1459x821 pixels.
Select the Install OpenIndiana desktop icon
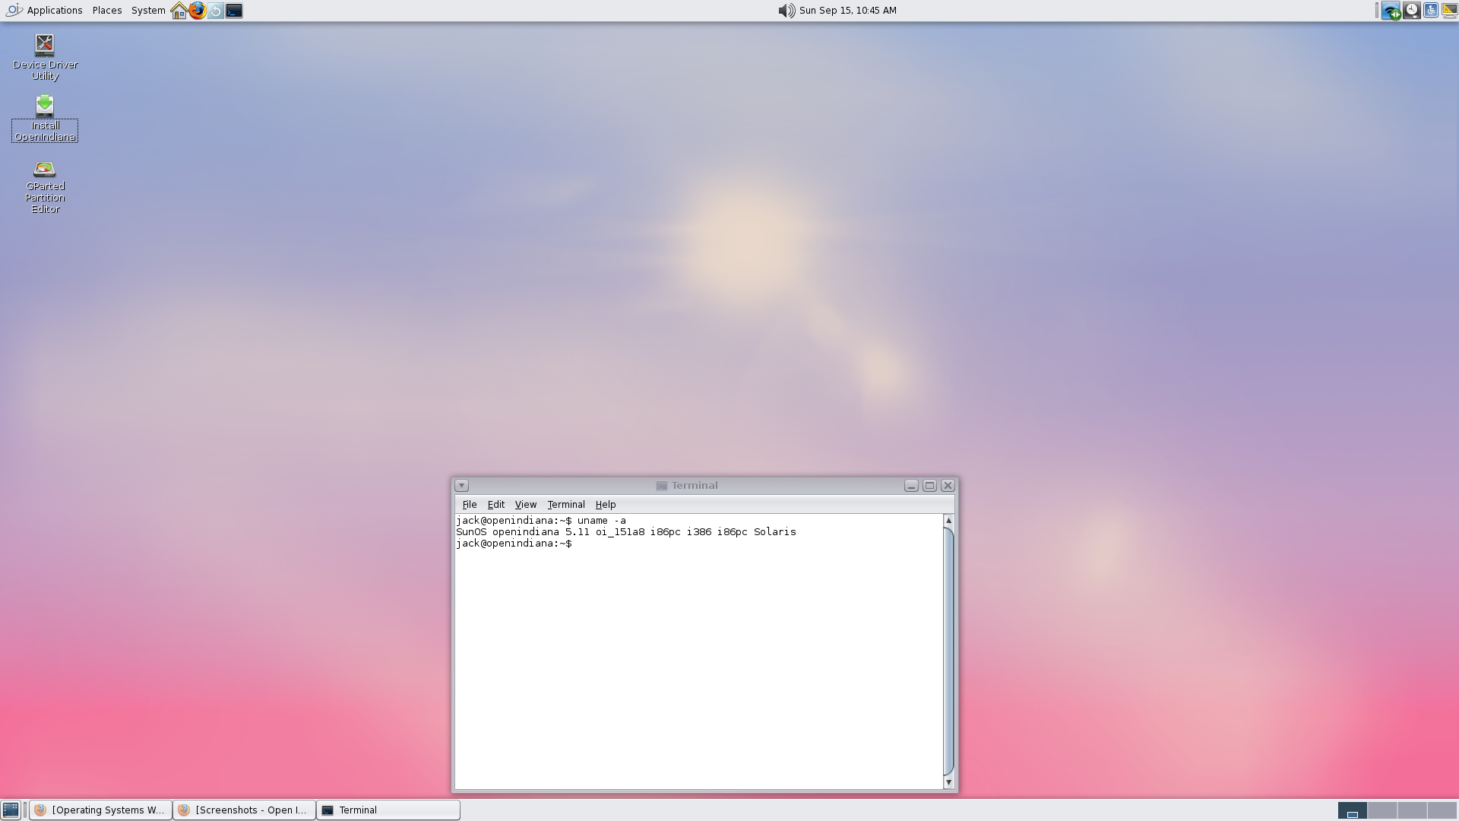click(45, 119)
